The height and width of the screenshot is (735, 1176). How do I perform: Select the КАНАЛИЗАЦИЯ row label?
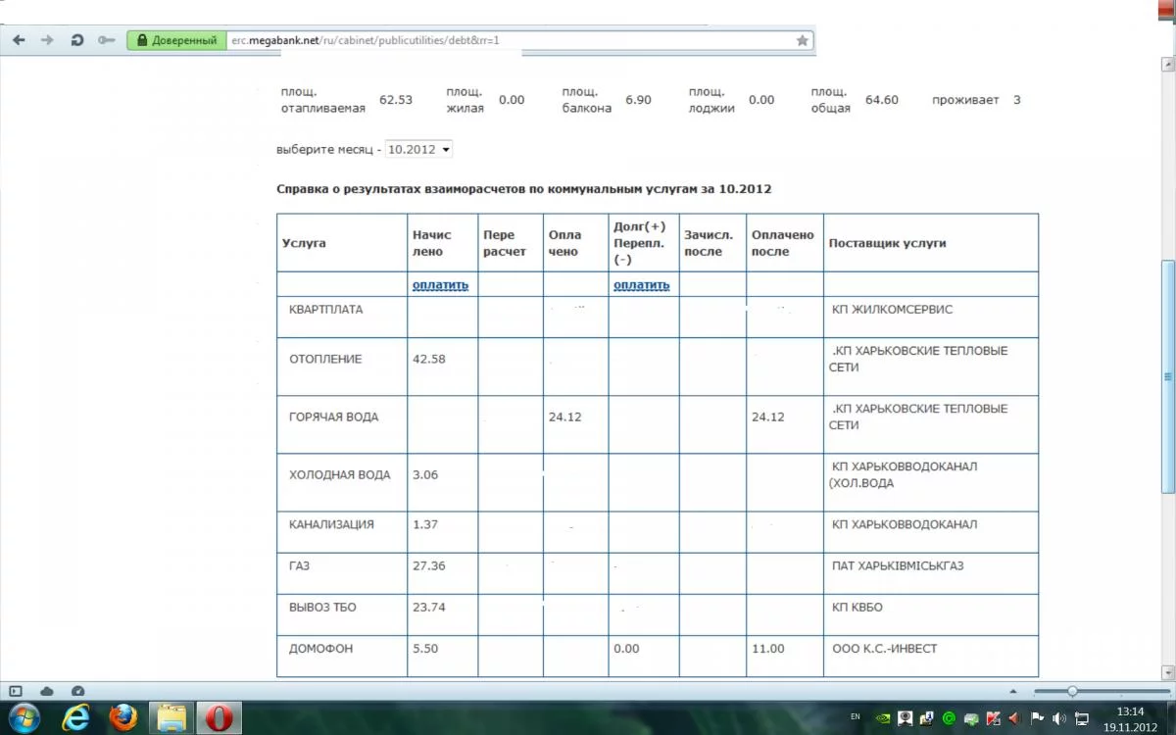point(331,524)
